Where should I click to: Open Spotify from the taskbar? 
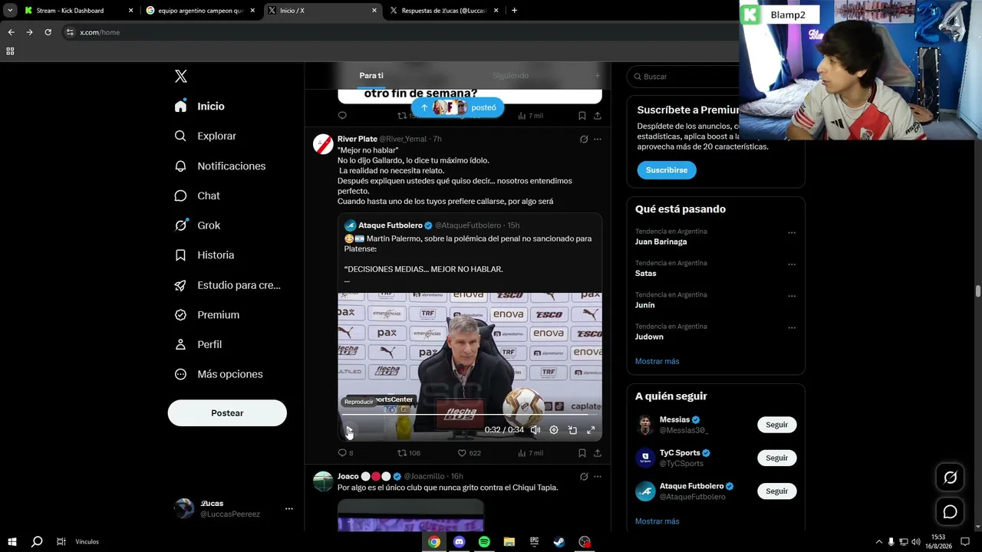[484, 542]
